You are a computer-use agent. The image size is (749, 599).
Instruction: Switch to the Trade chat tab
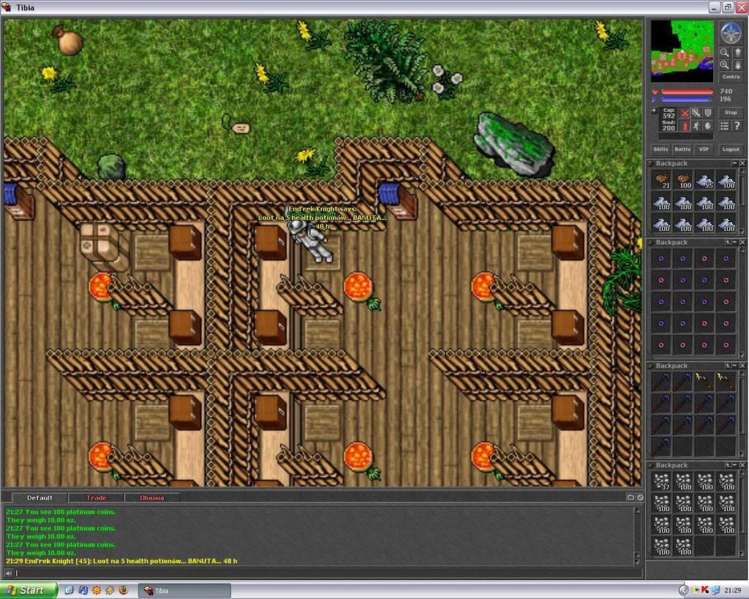(96, 498)
